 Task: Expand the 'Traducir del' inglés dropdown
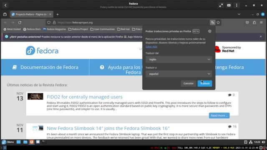pyautogui.click(x=179, y=59)
